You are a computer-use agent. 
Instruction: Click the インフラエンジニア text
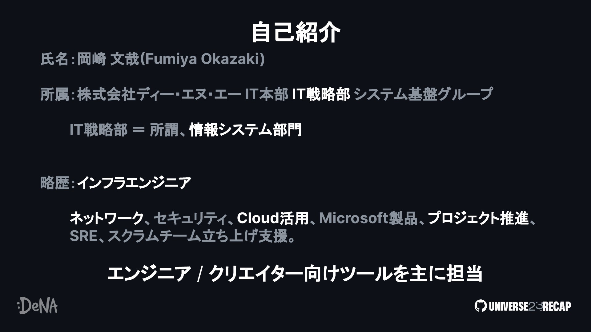134,183
